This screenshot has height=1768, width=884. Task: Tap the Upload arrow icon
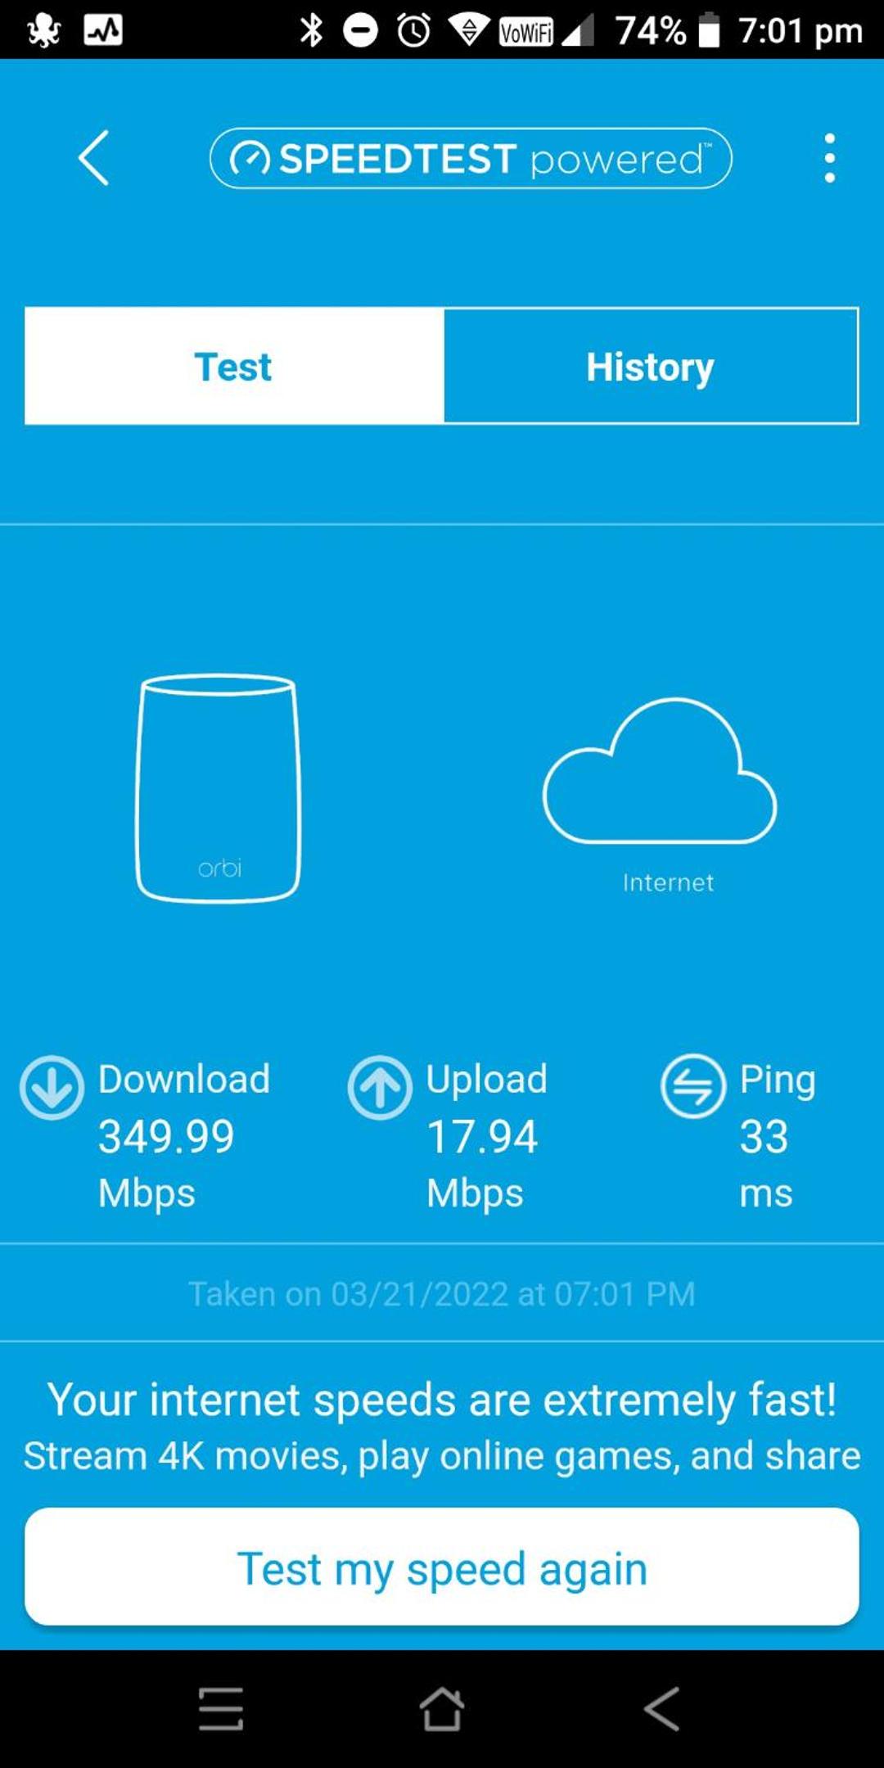click(x=380, y=1088)
